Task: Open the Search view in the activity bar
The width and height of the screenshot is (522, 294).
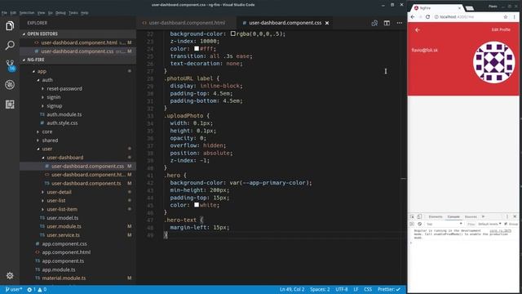Action: click(x=10, y=45)
